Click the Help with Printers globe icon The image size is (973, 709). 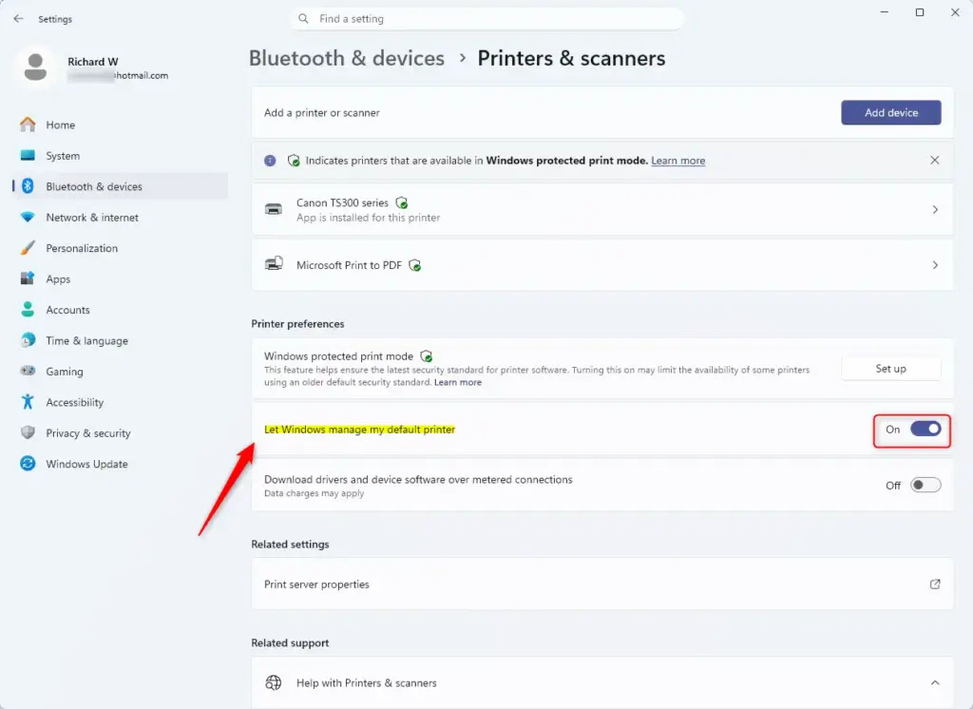click(x=274, y=682)
